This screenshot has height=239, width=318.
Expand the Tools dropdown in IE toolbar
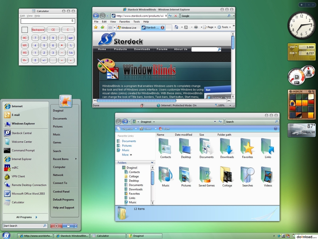(x=230, y=27)
